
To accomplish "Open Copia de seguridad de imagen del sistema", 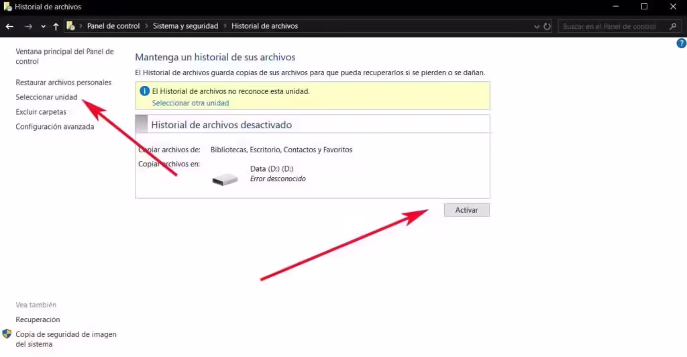I will tap(66, 339).
